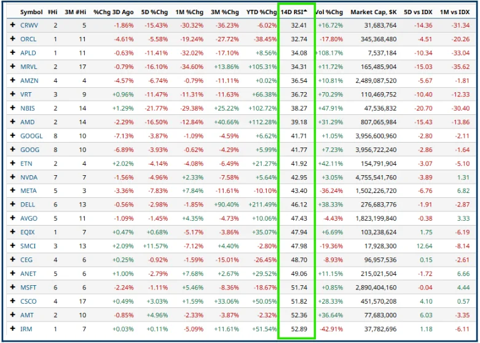Open the NVDA symbol link
Screen dimensions: 480x343
29,177
